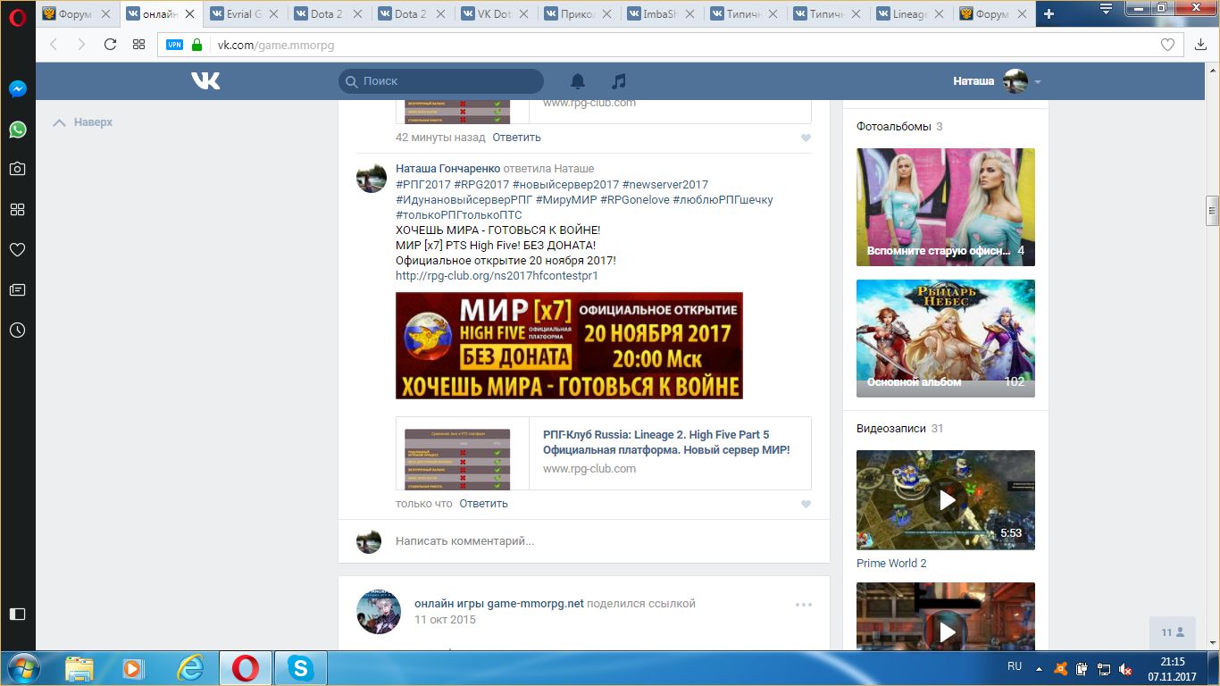Take a snapshot with sidebar camera icon
The width and height of the screenshot is (1220, 686).
click(17, 169)
